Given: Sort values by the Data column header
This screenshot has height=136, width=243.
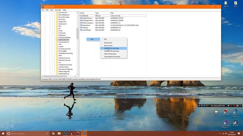Looking at the screenshot, I should (x=128, y=13).
